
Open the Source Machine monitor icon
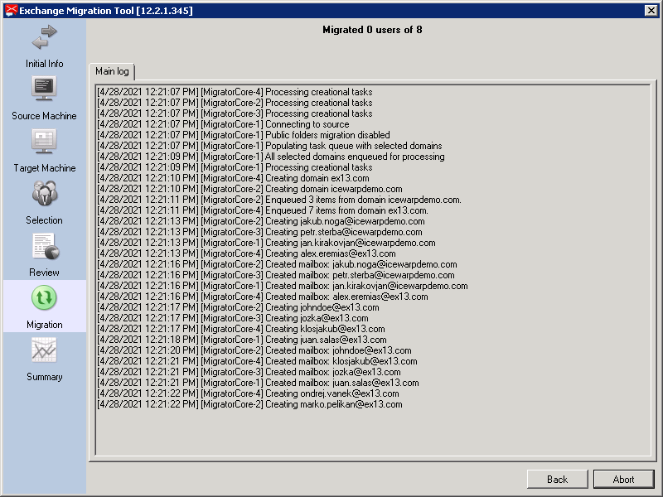tap(45, 89)
